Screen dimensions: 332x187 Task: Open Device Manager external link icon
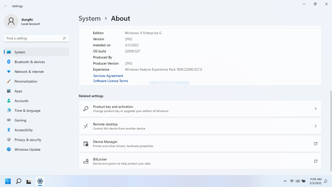316,144
